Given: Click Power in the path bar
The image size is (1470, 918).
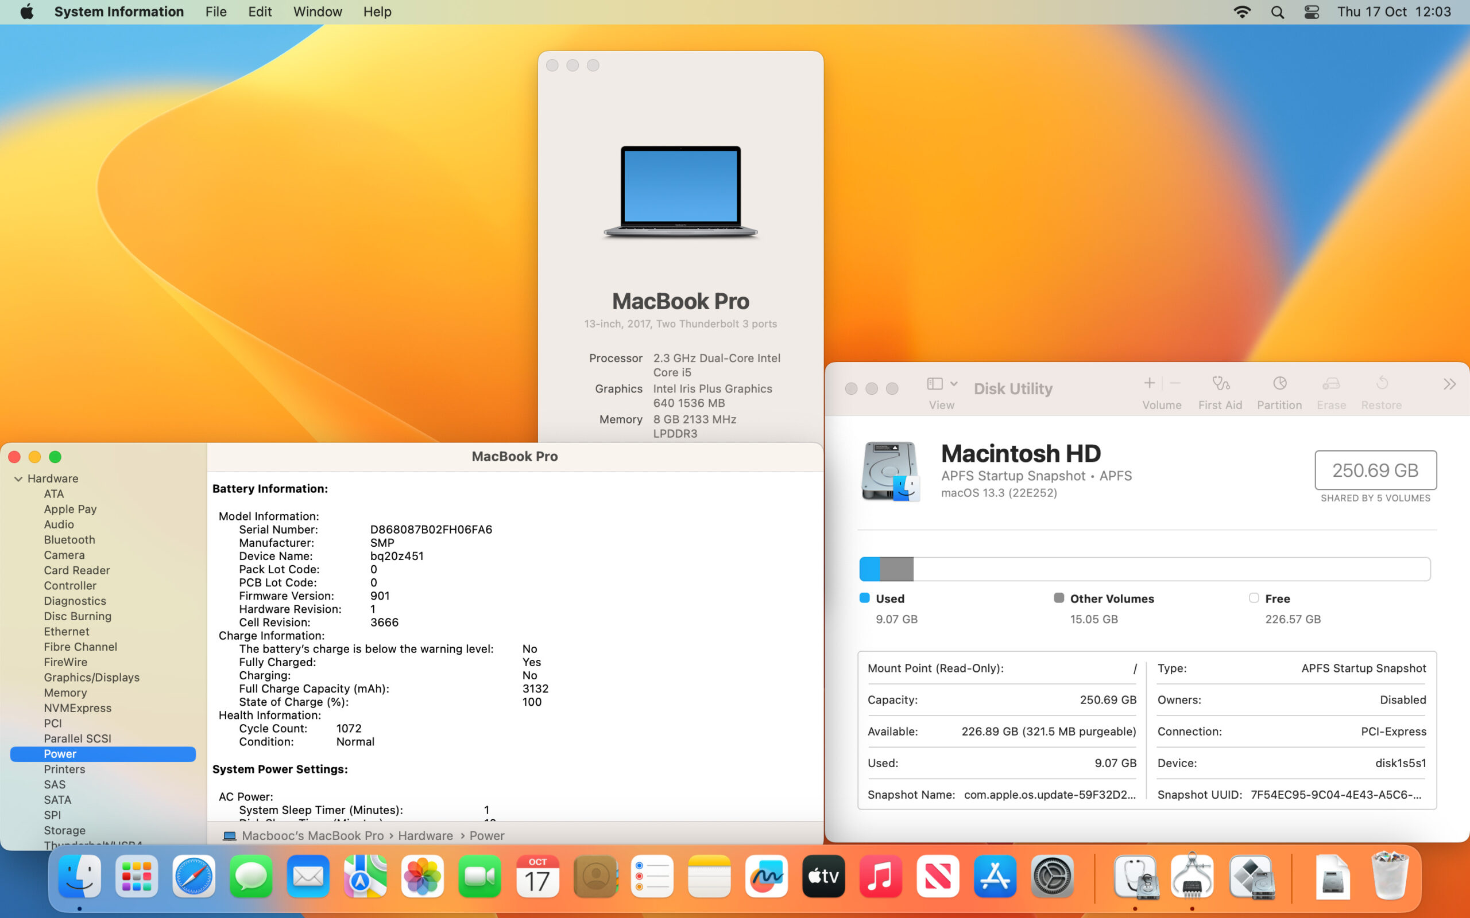Looking at the screenshot, I should pos(486,836).
